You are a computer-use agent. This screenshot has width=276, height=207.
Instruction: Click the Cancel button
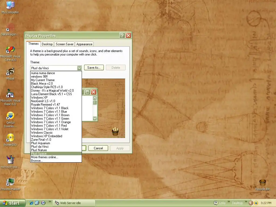pyautogui.click(x=98, y=148)
